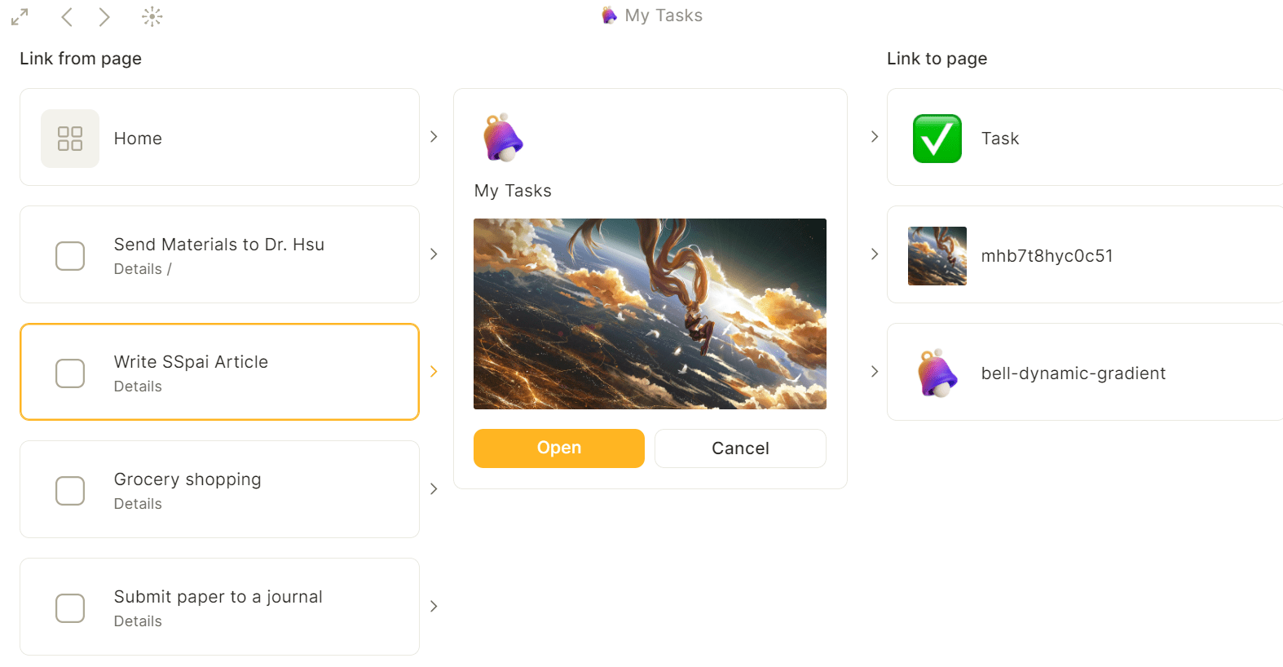1283x667 pixels.
Task: Go forward with the right arrow
Action: pyautogui.click(x=104, y=16)
